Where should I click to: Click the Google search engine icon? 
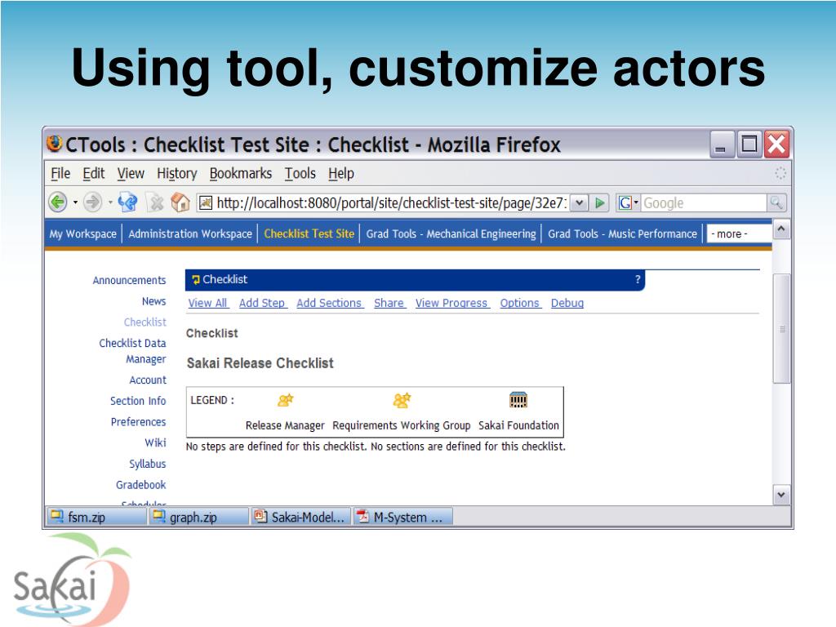click(625, 202)
